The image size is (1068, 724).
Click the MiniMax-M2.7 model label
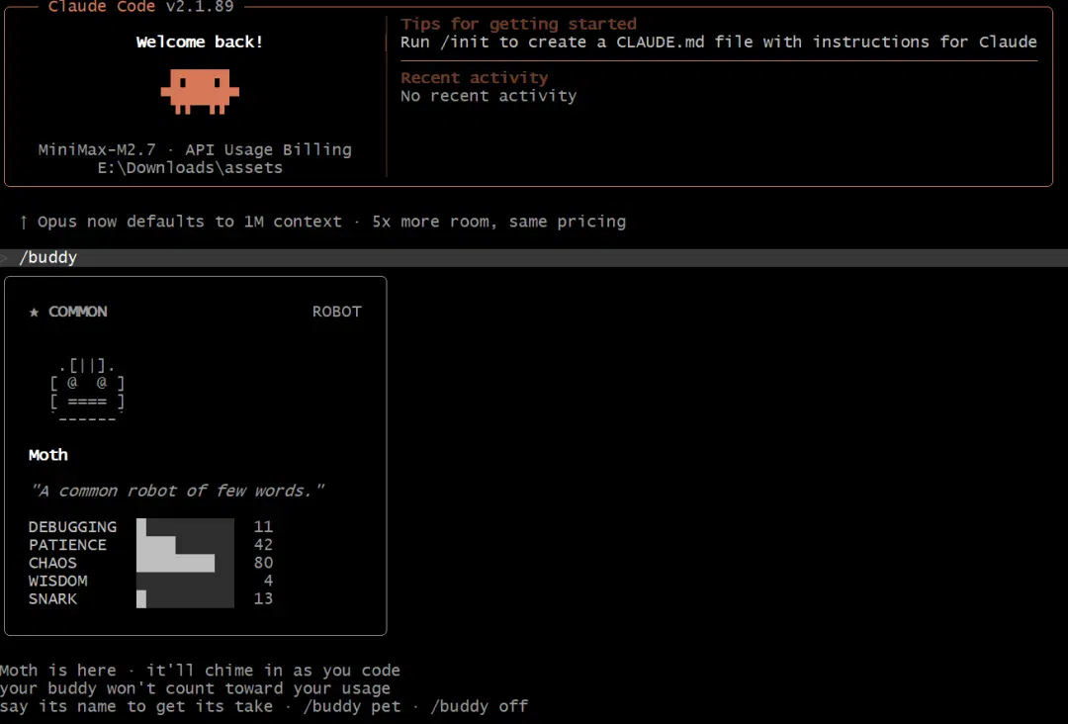[97, 149]
